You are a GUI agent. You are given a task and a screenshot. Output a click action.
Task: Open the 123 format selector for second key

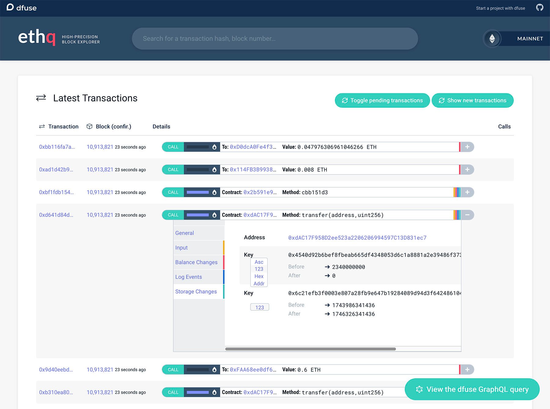click(x=260, y=307)
